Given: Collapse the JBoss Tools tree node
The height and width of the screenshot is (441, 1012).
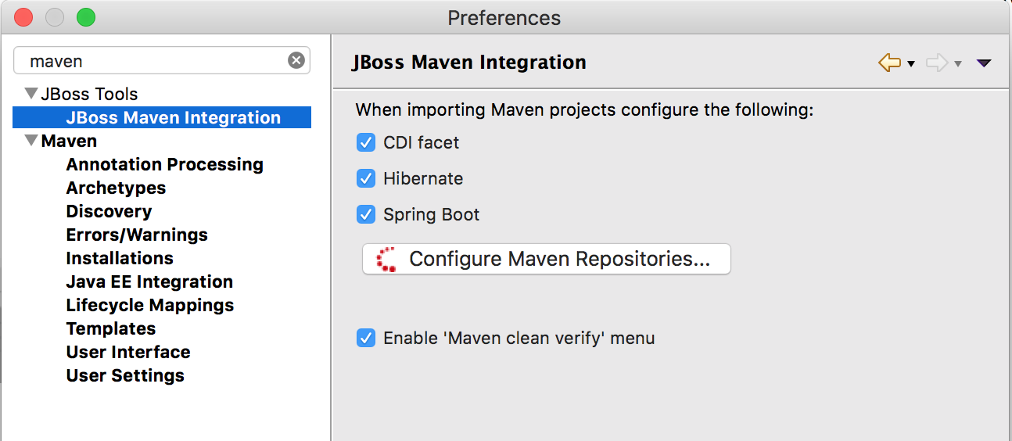Looking at the screenshot, I should 31,94.
